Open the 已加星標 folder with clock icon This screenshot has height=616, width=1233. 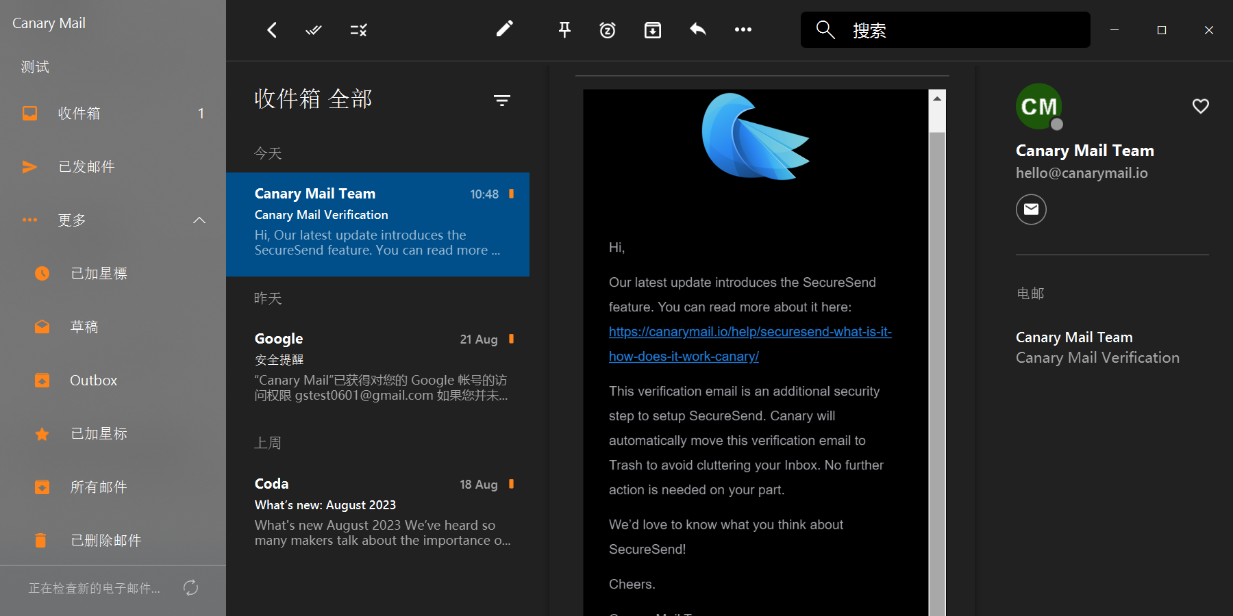pos(113,273)
